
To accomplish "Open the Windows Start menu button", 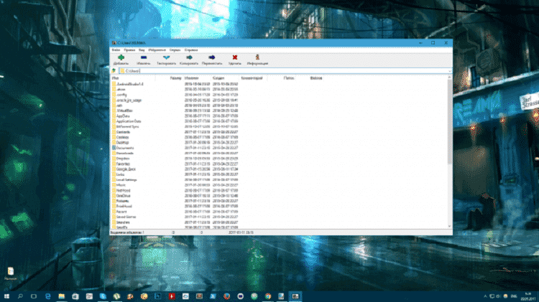I will pos(6,296).
